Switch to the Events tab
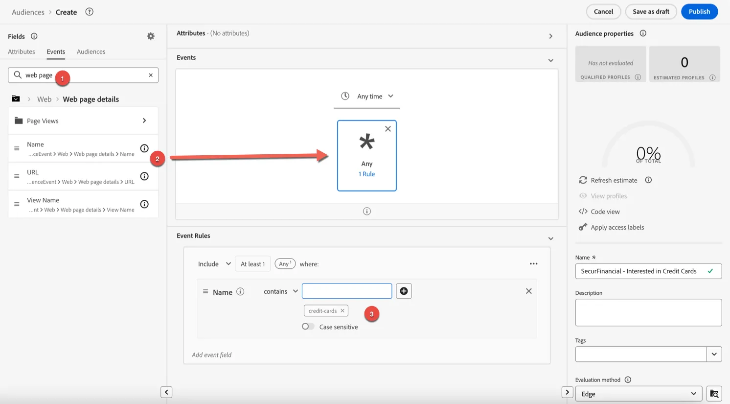The height and width of the screenshot is (404, 730). pos(56,51)
